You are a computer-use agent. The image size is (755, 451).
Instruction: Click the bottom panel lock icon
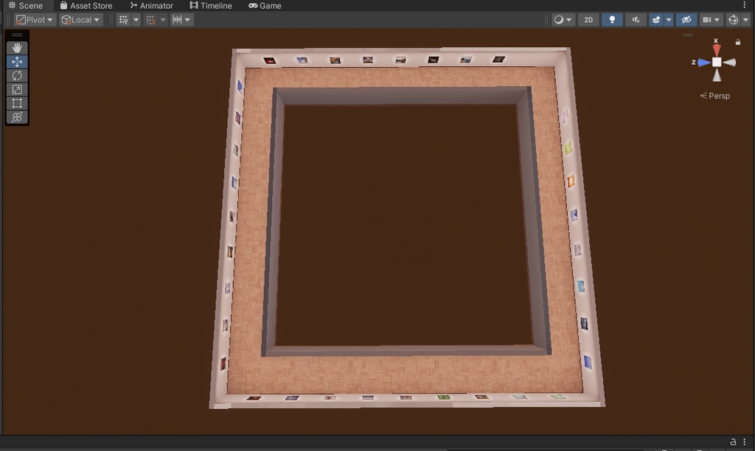coord(733,441)
